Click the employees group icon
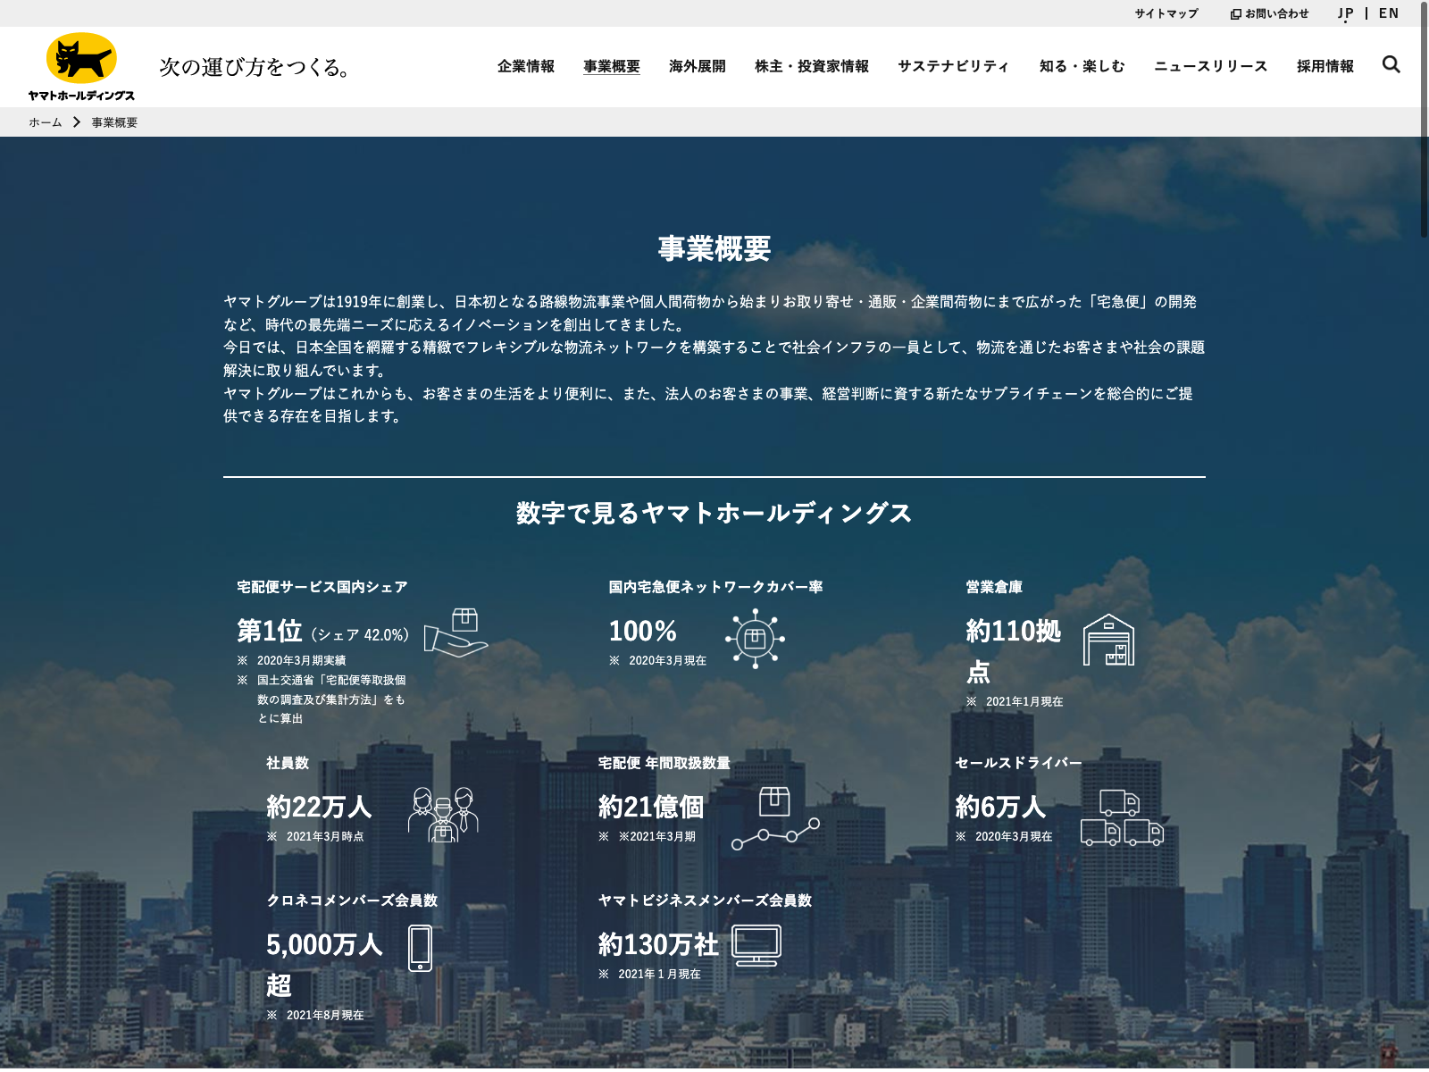This screenshot has height=1072, width=1429. click(x=443, y=814)
